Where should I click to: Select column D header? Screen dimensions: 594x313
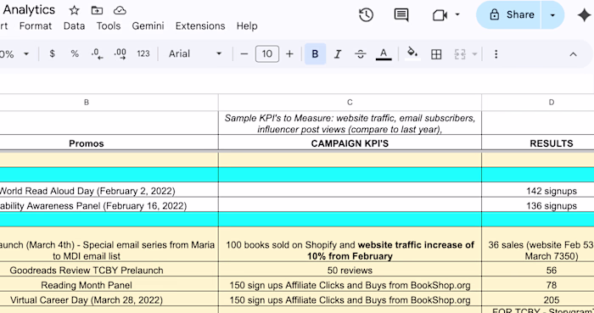(538, 102)
